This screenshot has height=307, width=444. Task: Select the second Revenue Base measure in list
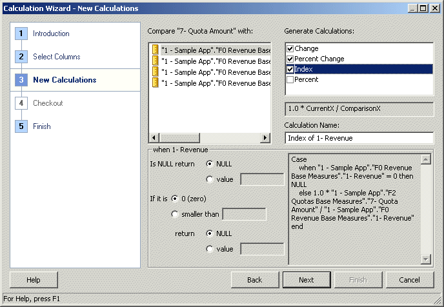coord(216,61)
